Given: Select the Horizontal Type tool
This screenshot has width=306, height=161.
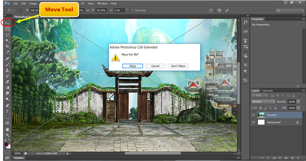Looking at the screenshot, I should click(x=7, y=111).
